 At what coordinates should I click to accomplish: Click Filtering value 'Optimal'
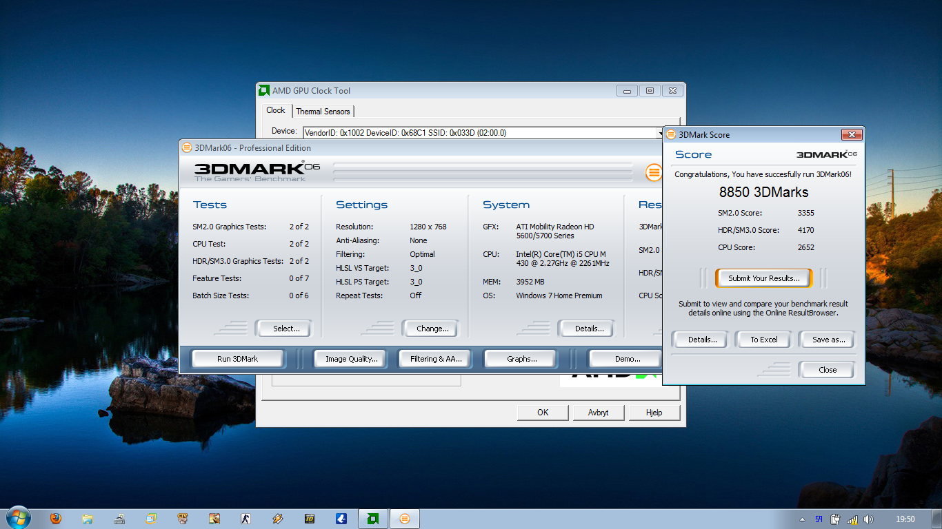click(422, 254)
